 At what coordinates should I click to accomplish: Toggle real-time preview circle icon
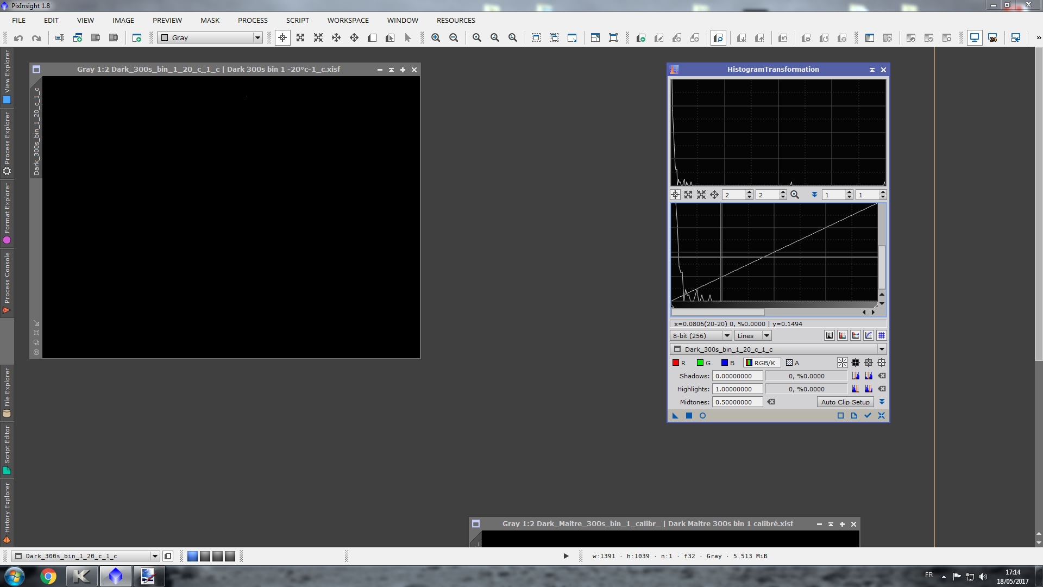click(702, 416)
